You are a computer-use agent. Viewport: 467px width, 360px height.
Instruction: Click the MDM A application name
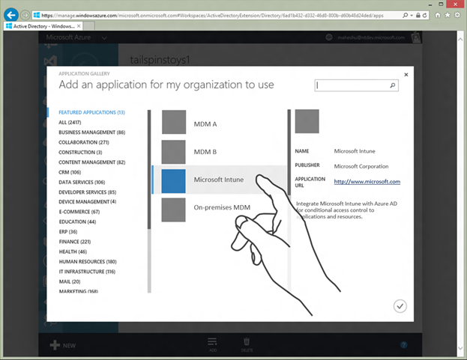coord(205,124)
